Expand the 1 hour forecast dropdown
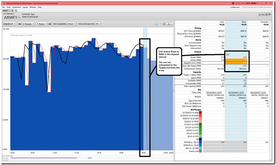The image size is (276, 165). (x=42, y=24)
